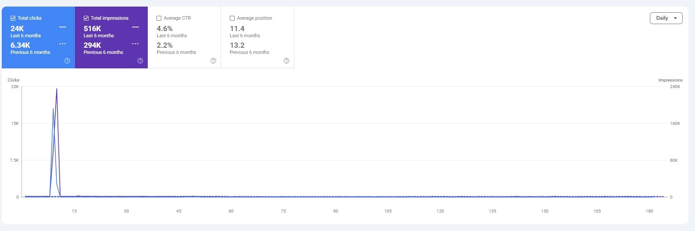Image resolution: width=695 pixels, height=231 pixels.
Task: Enable the Average CTR checkbox
Action: click(x=159, y=18)
